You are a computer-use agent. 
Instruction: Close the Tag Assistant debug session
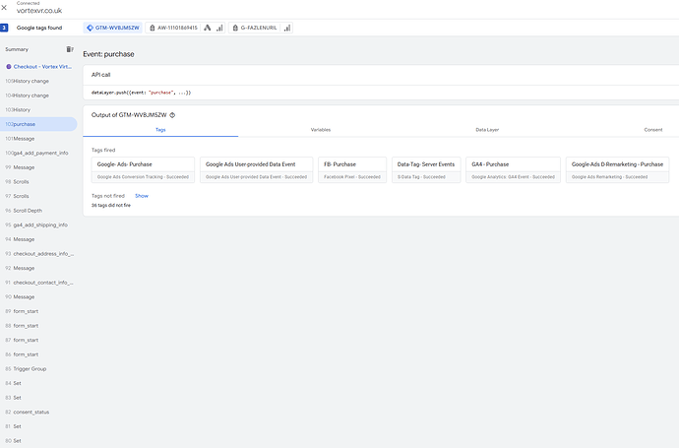[6, 8]
